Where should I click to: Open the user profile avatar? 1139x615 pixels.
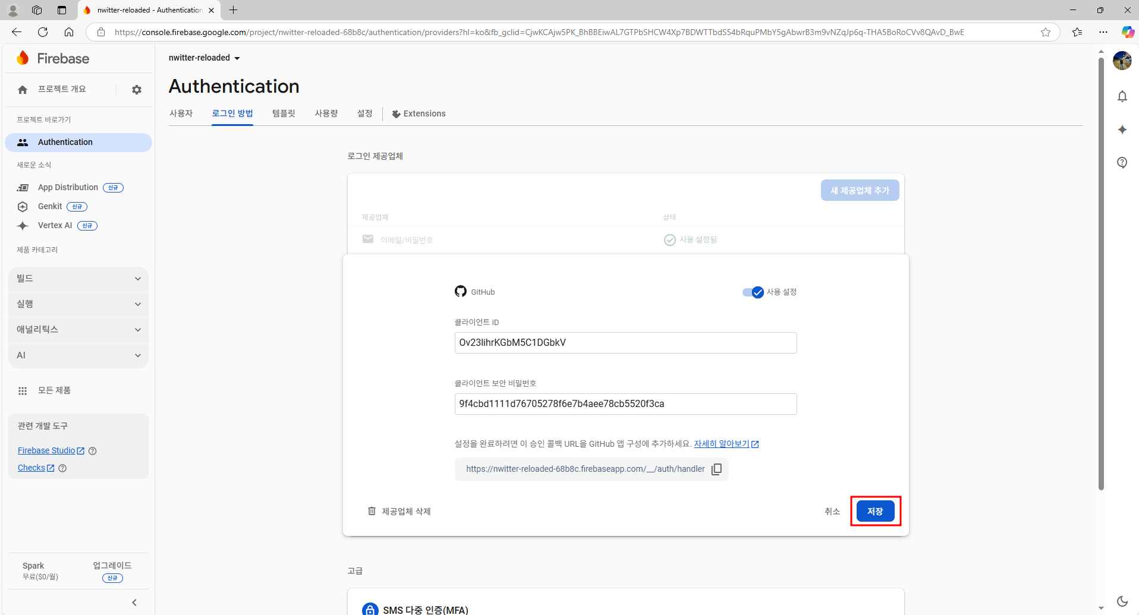1122,61
